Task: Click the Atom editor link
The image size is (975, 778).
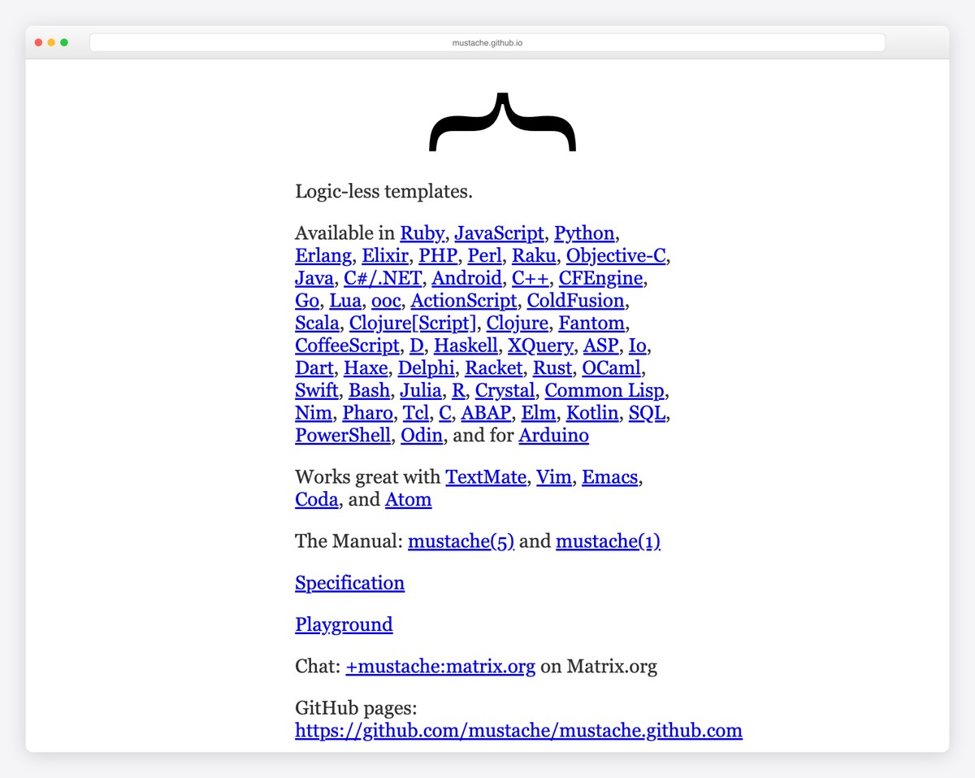Action: [x=408, y=500]
